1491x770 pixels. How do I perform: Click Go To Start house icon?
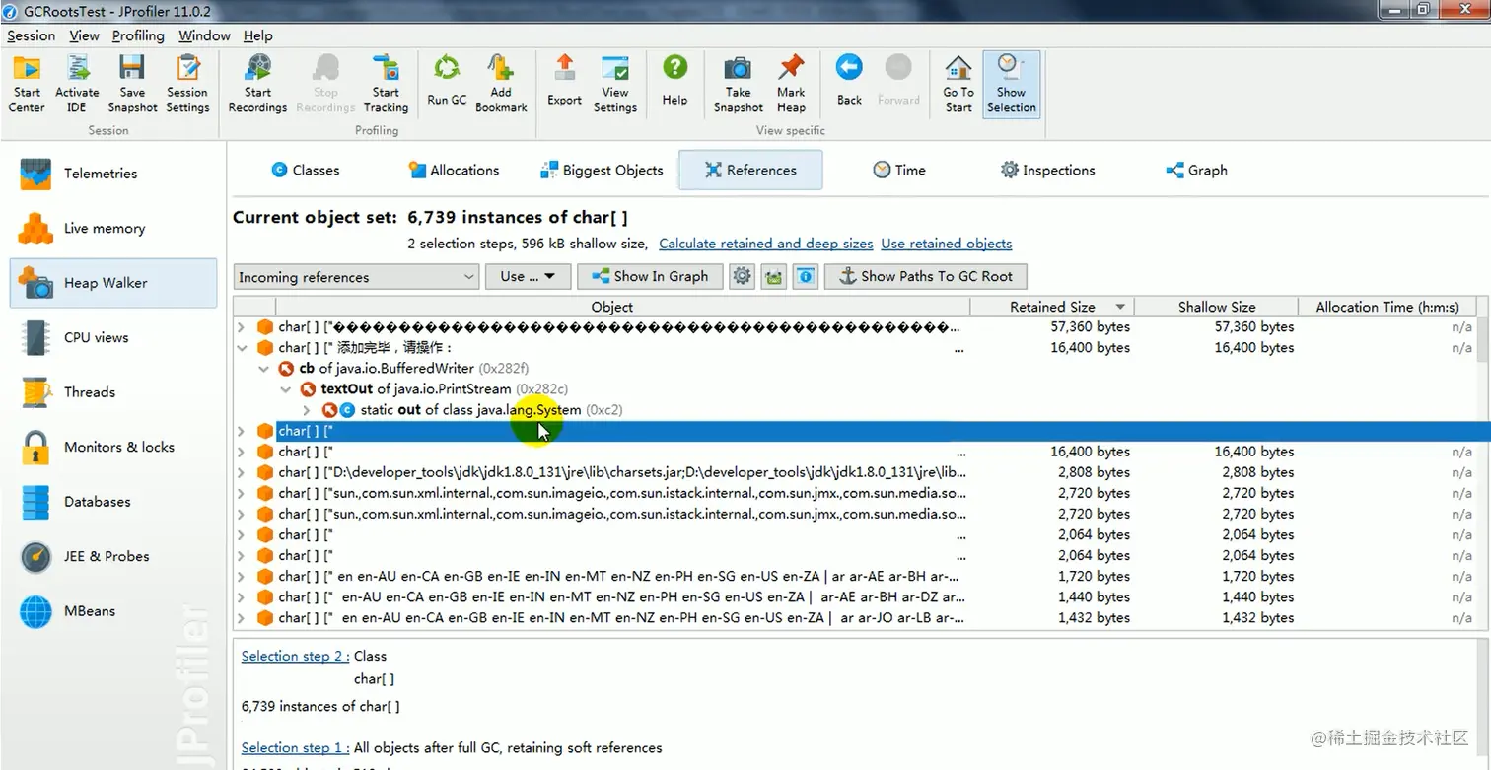point(958,83)
